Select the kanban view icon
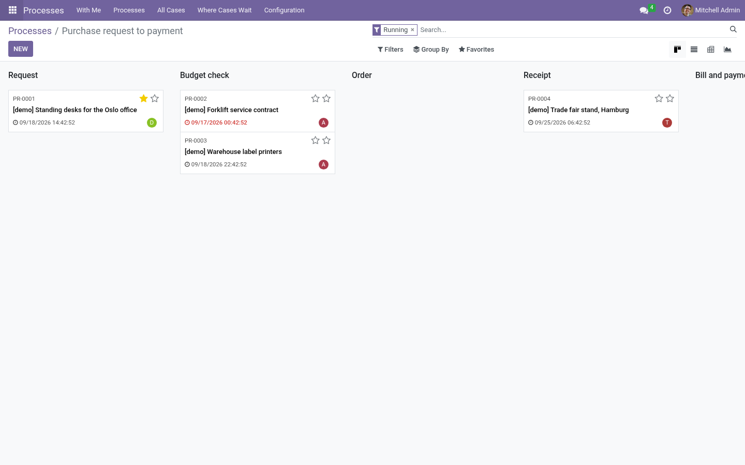The width and height of the screenshot is (745, 465). click(677, 50)
